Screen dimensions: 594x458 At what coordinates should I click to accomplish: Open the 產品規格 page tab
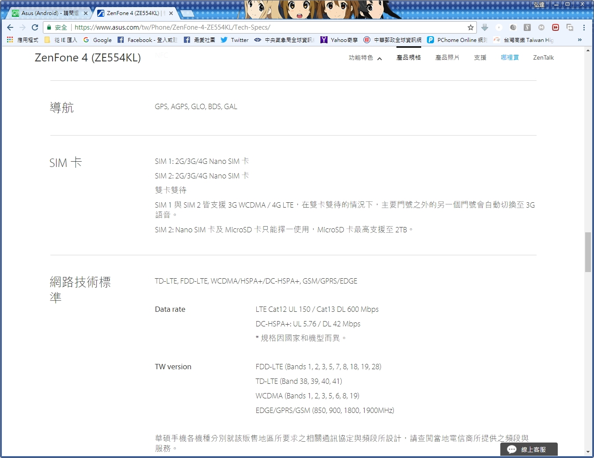[x=409, y=58]
